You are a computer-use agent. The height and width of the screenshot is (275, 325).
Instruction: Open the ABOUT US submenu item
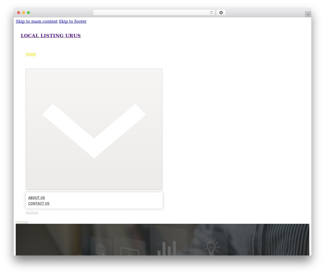point(37,198)
